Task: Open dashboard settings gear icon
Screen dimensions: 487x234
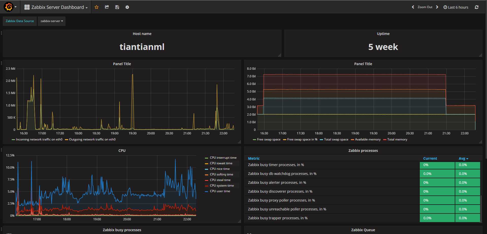Action: [127, 7]
